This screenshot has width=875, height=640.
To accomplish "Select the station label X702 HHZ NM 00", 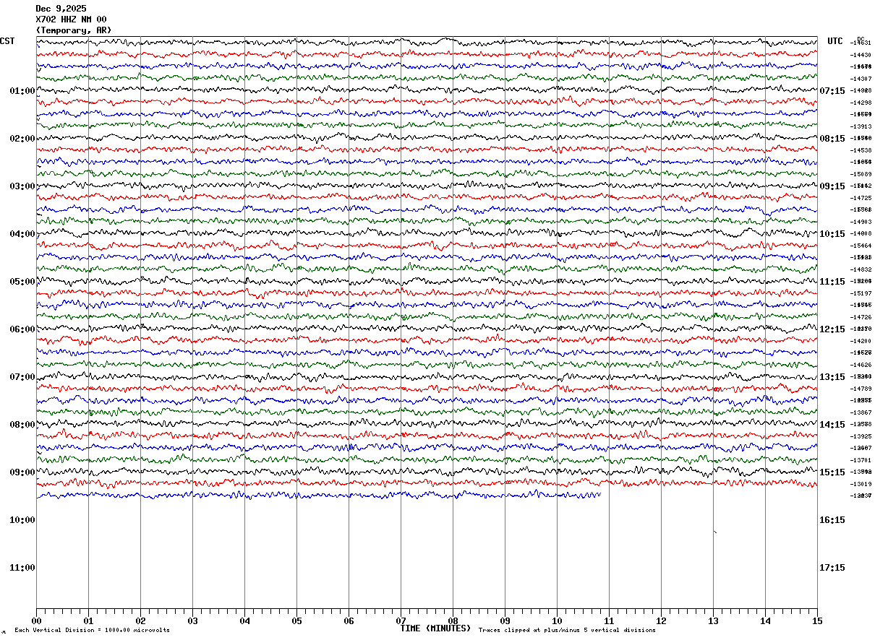I will 72,20.
